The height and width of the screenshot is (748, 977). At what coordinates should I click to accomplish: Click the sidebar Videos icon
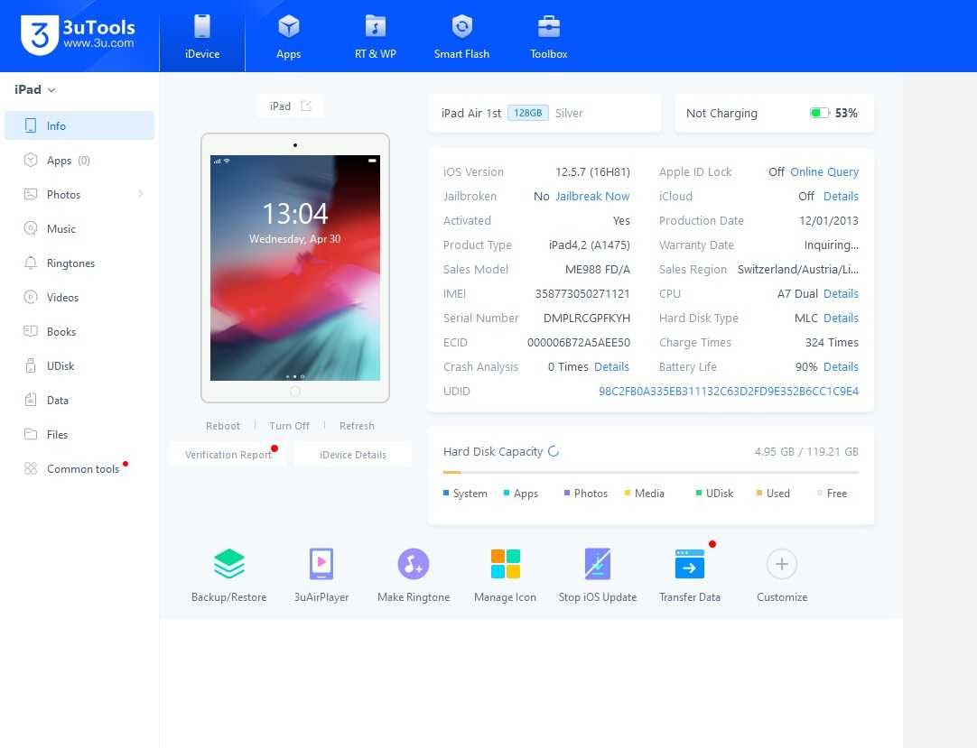tap(31, 297)
